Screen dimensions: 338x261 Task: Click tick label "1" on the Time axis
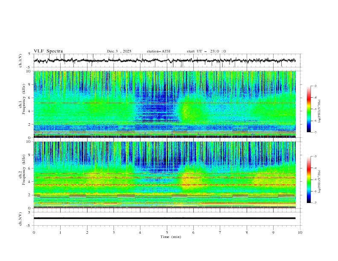pos(60,232)
